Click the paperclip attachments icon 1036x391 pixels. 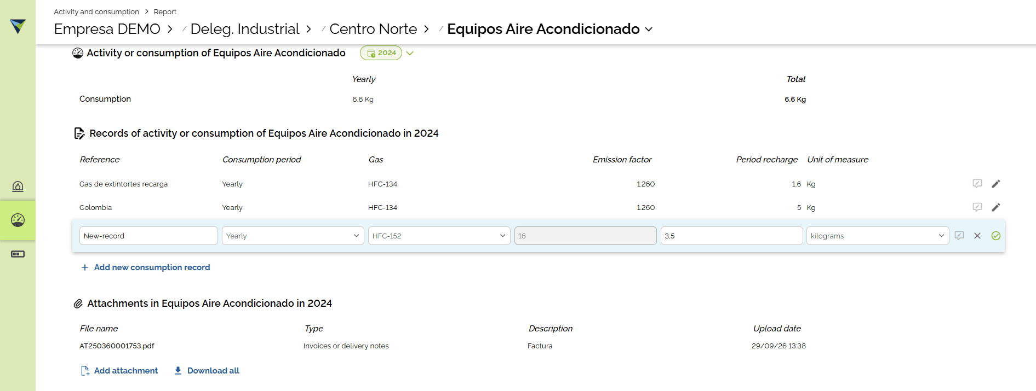click(x=78, y=304)
